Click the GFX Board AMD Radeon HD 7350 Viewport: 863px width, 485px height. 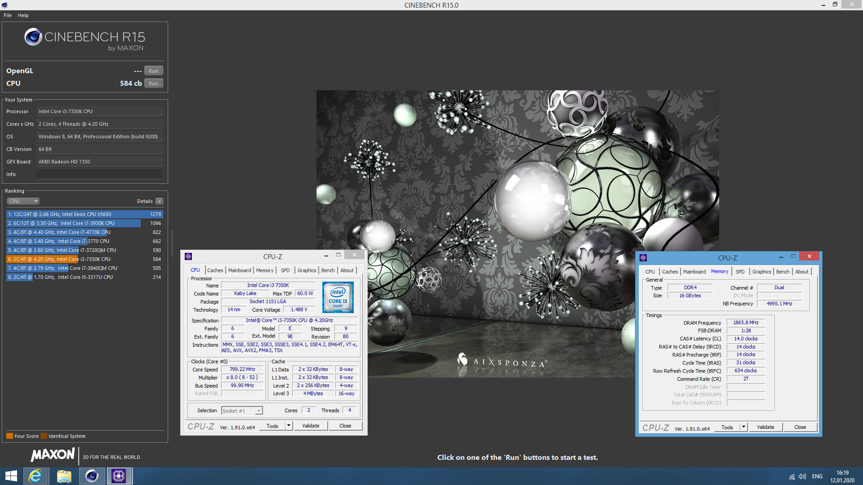[100, 162]
